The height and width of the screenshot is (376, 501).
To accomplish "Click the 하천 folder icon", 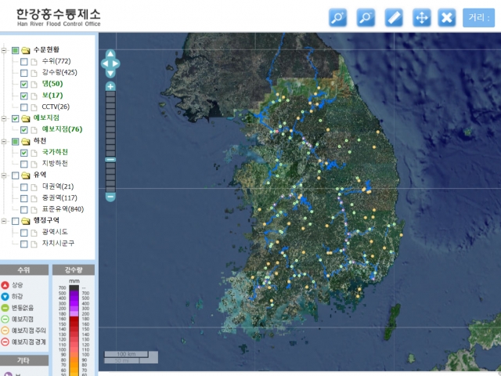I will 26,141.
